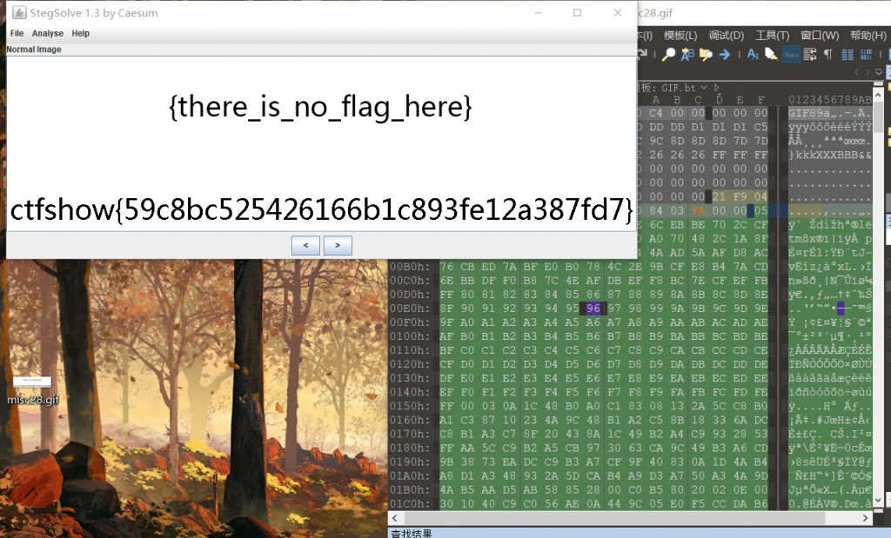The height and width of the screenshot is (538, 891).
Task: Click the previous frame button in StegSolve
Action: click(x=305, y=245)
